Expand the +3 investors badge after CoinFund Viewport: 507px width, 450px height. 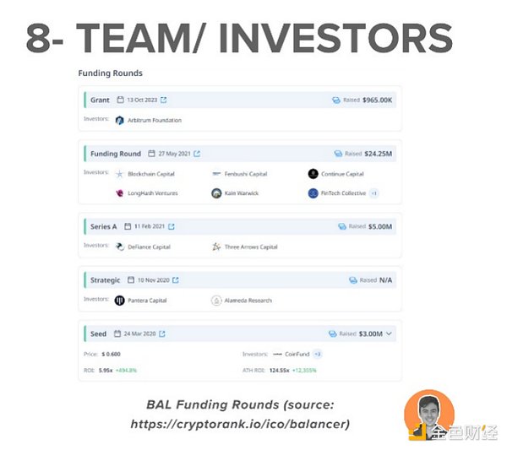318,354
